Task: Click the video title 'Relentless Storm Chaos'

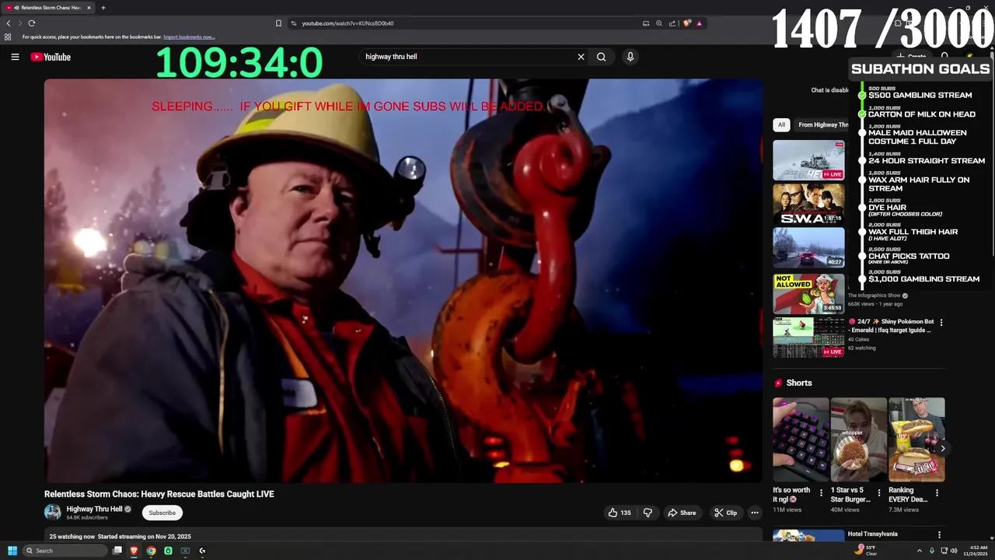Action: click(x=159, y=494)
